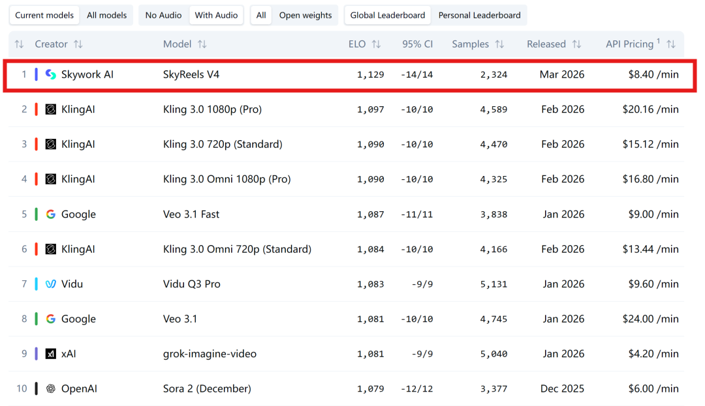
Task: Switch filter to Open weights
Action: [x=305, y=15]
